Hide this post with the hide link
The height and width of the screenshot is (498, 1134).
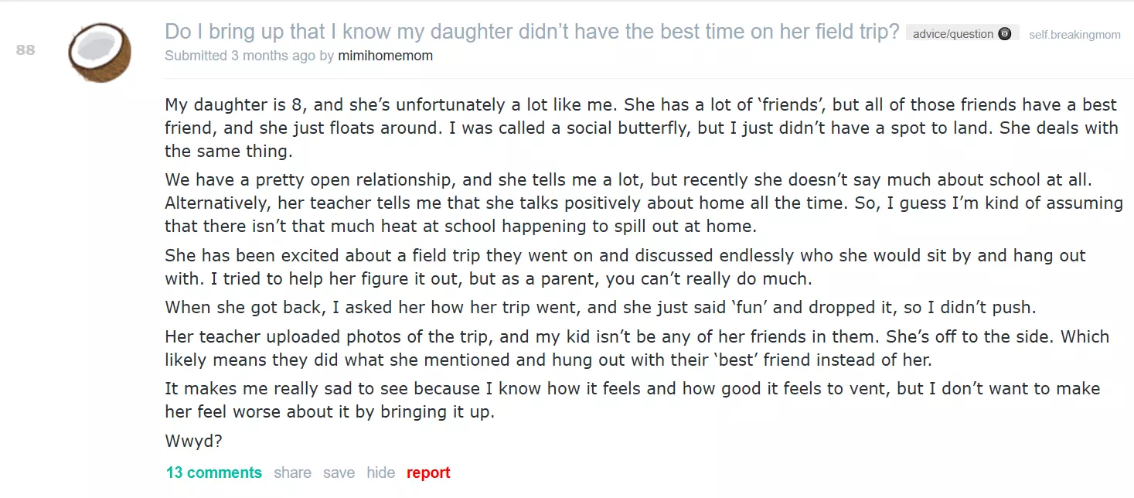tap(380, 472)
